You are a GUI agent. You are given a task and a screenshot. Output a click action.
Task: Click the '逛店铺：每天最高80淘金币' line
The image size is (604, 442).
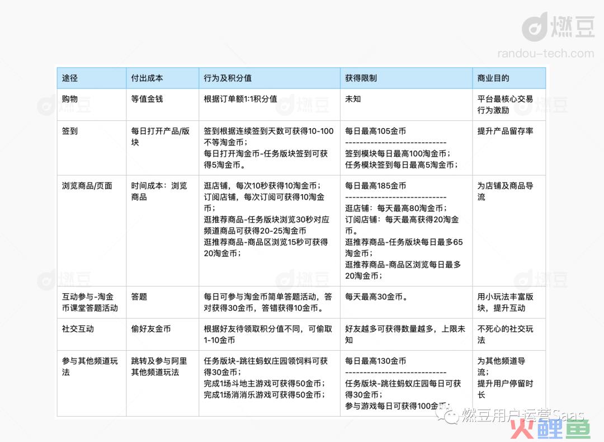(x=397, y=209)
